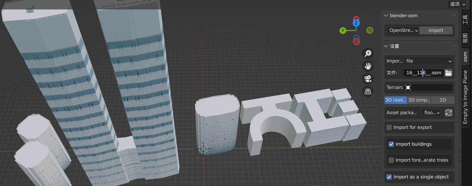Switch orthographic/perspective with the grid icon
Viewport: 472px width, 186px height.
coord(368,92)
